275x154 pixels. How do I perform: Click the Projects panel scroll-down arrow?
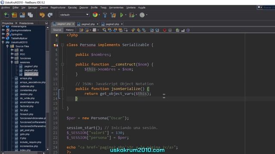[x=48, y=149]
